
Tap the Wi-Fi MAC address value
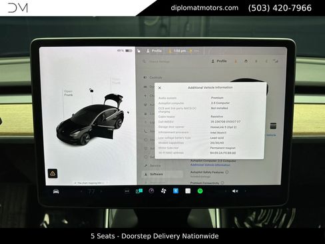pos(223,153)
